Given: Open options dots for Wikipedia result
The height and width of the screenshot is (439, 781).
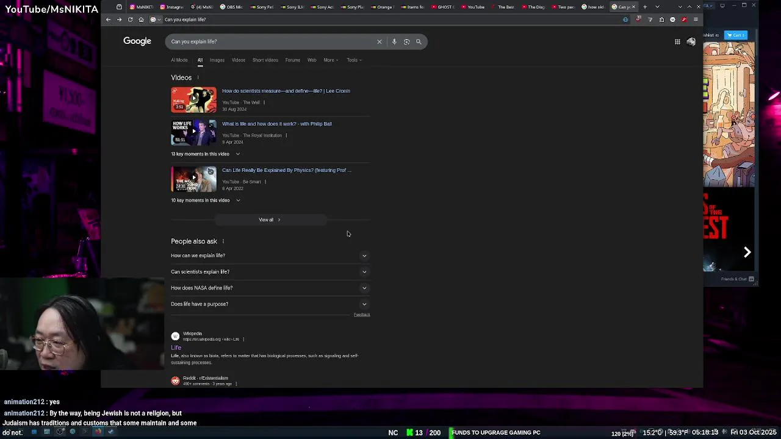Looking at the screenshot, I should click(243, 339).
